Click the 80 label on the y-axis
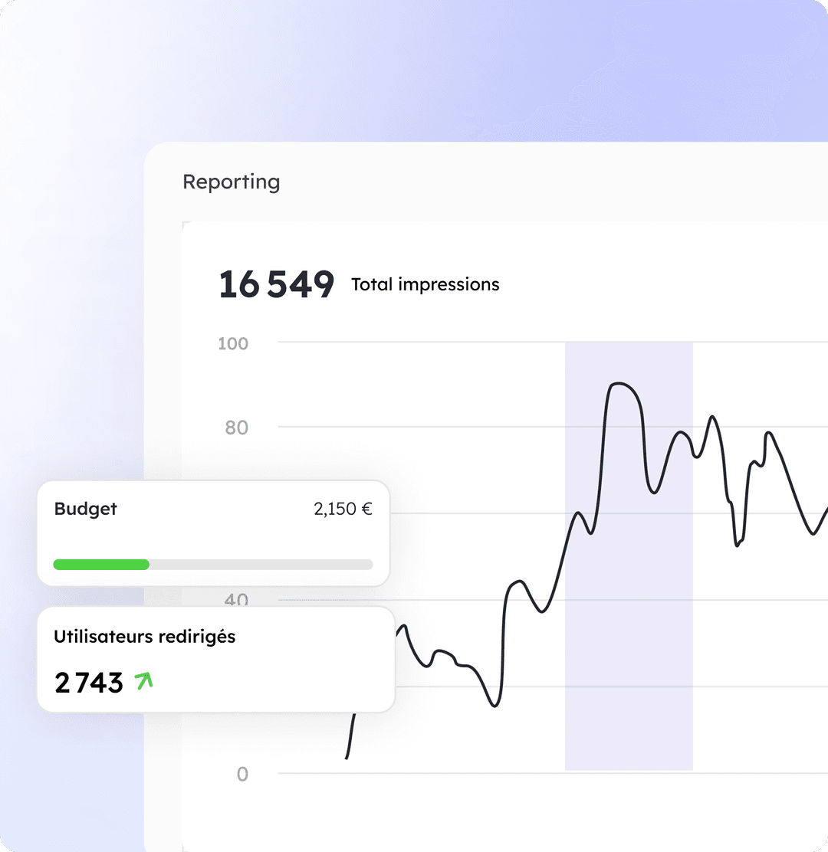Image resolution: width=828 pixels, height=852 pixels. 236,428
